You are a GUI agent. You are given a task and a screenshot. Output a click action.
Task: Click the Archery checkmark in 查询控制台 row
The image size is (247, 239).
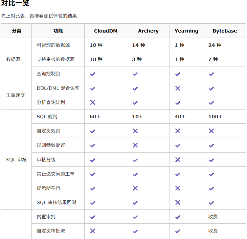tap(135, 74)
